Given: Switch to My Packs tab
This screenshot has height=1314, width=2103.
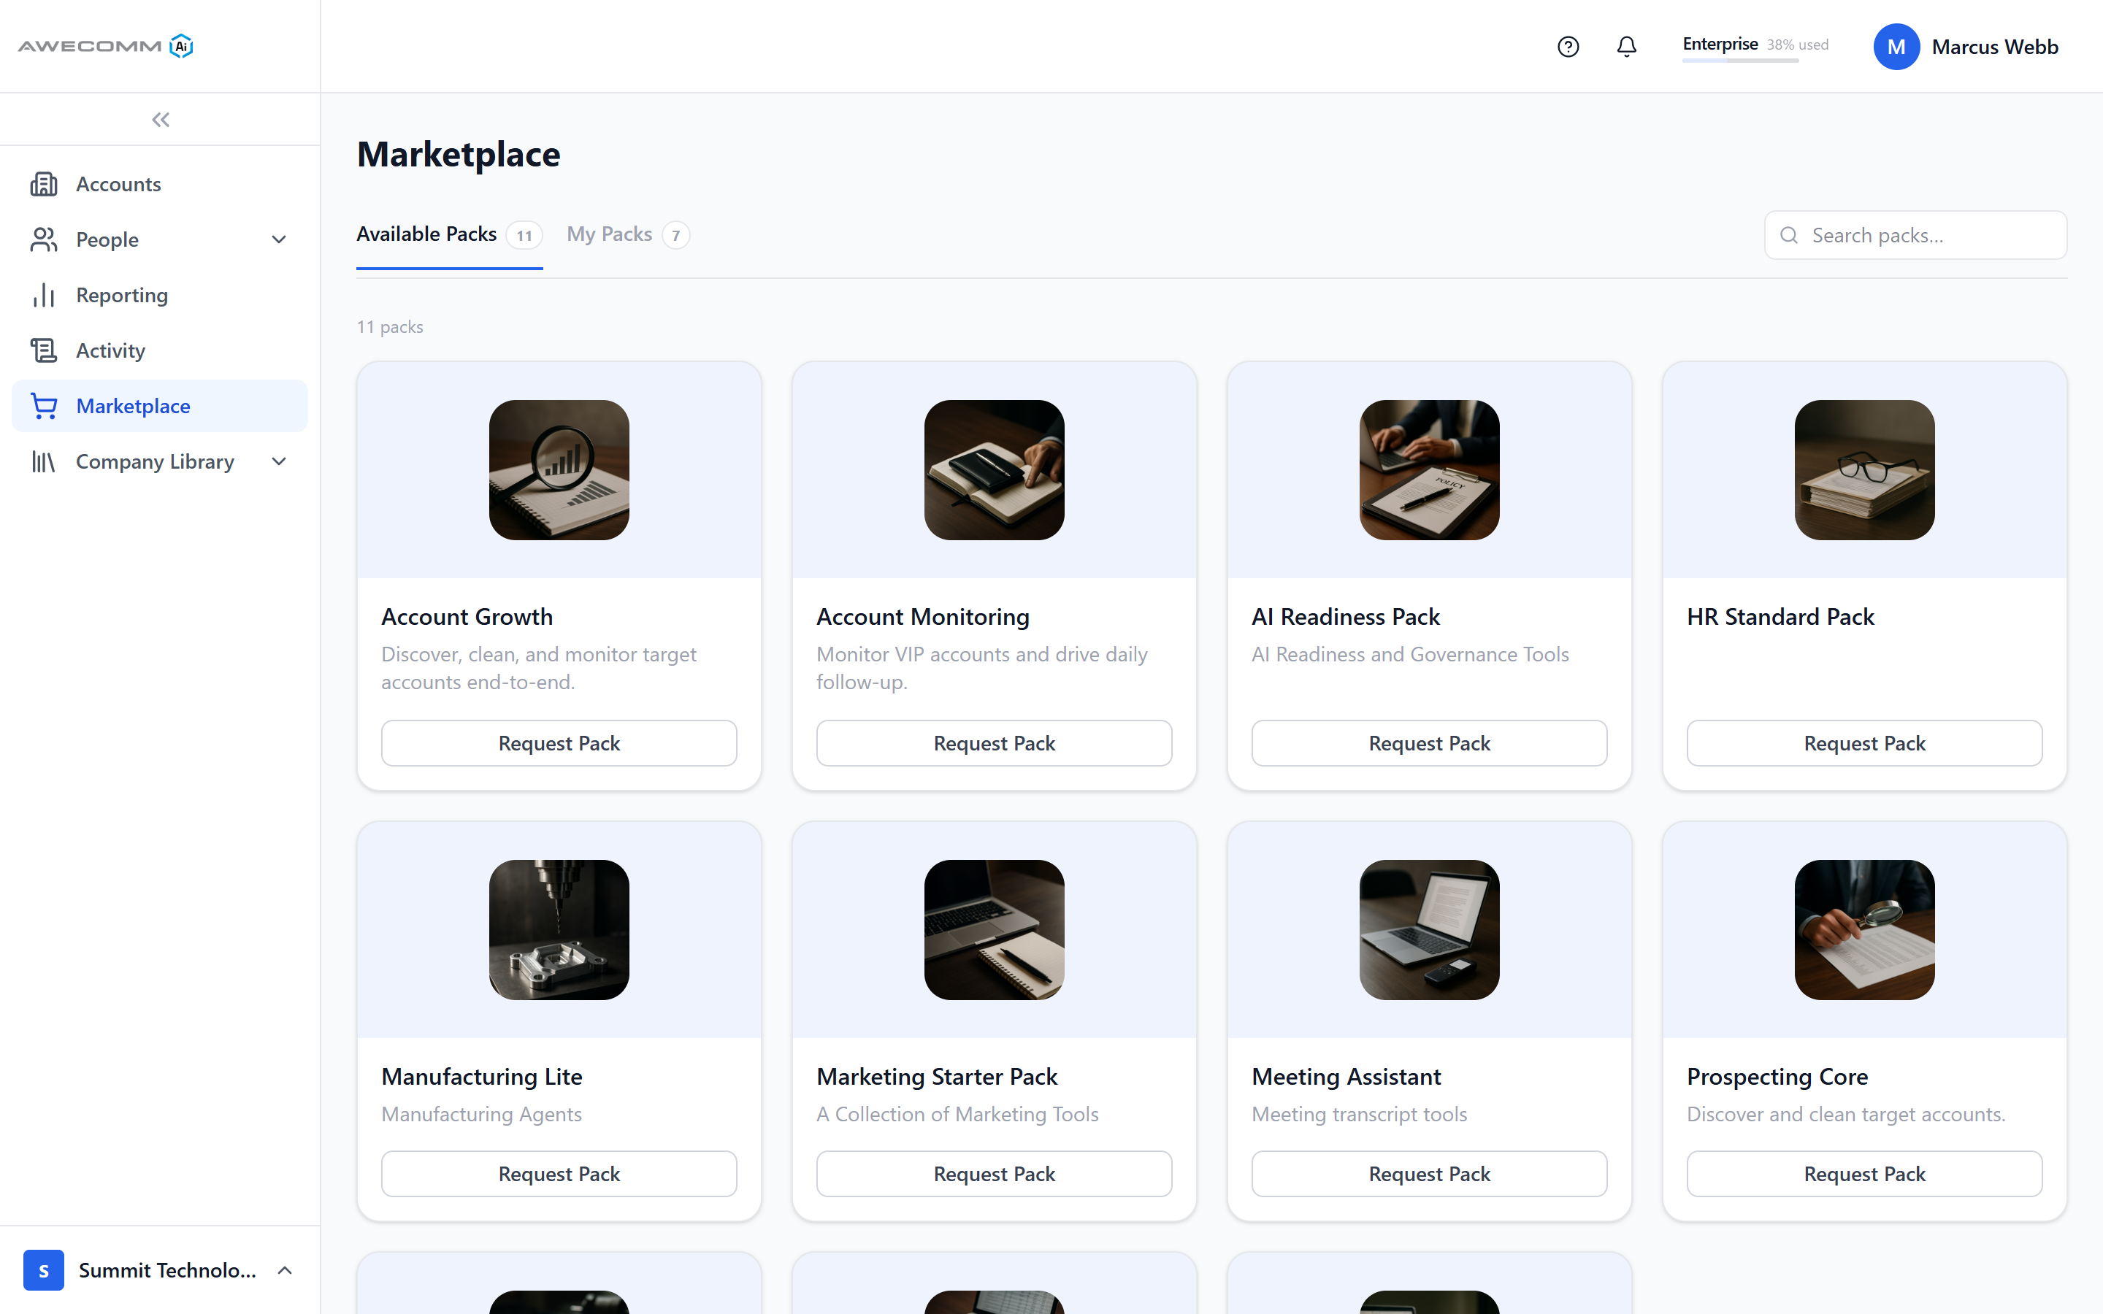Looking at the screenshot, I should tap(628, 234).
